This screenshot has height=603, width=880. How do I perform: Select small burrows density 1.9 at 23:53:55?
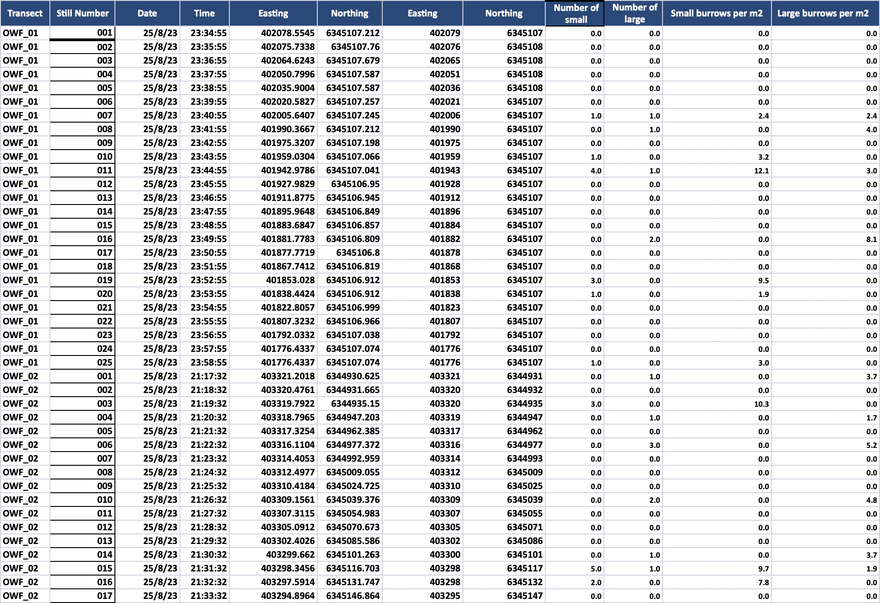(x=717, y=294)
